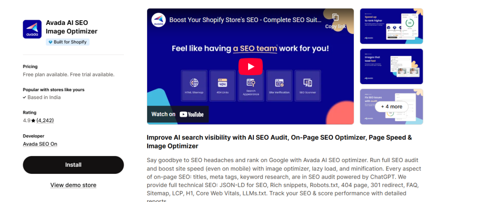Viewport: 483px width, 202px height.
Task: Open Watch on YouTube link
Action: [177, 114]
